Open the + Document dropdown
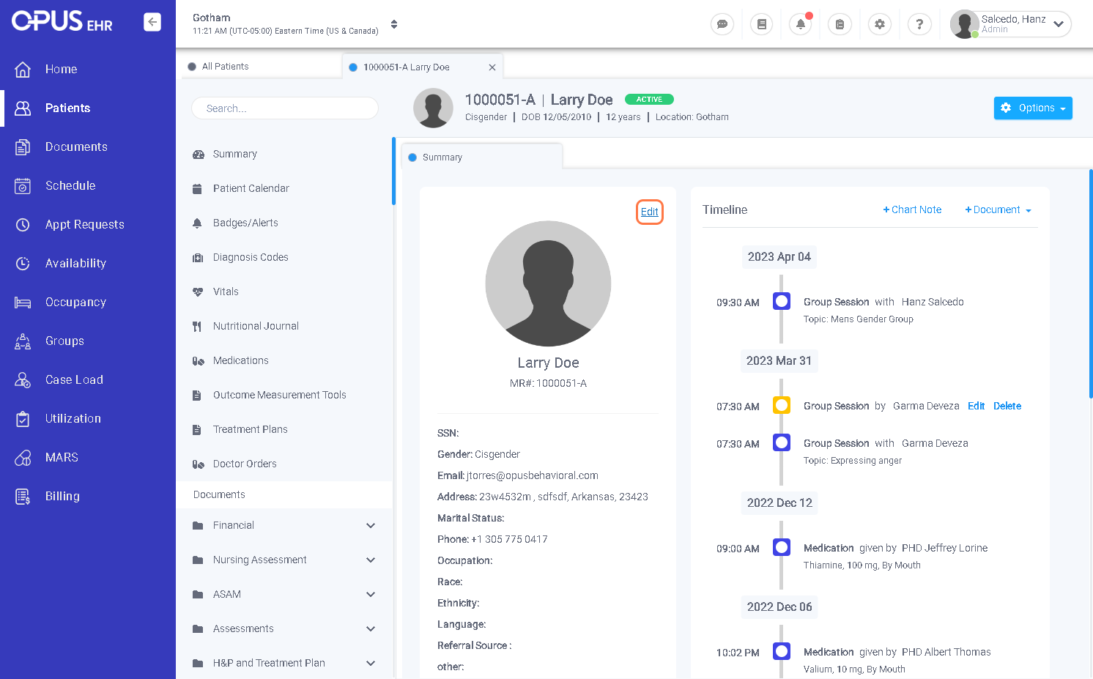The width and height of the screenshot is (1093, 679). (998, 209)
